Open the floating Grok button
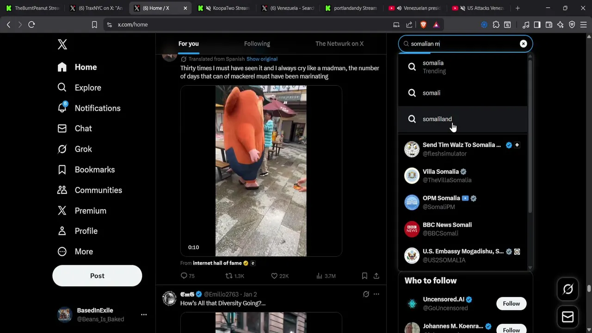Image resolution: width=592 pixels, height=333 pixels. (x=568, y=290)
